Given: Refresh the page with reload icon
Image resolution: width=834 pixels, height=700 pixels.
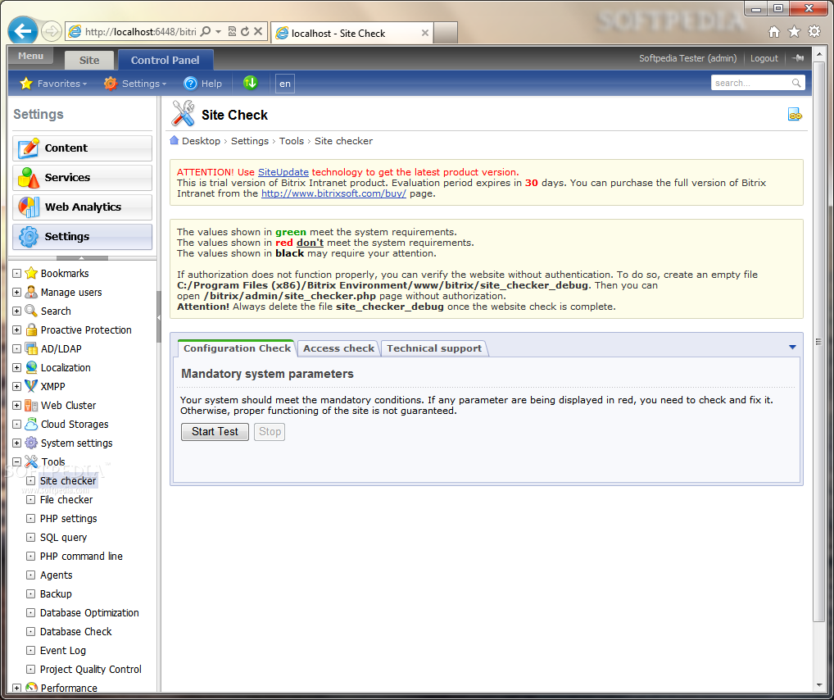Looking at the screenshot, I should coord(245,31).
